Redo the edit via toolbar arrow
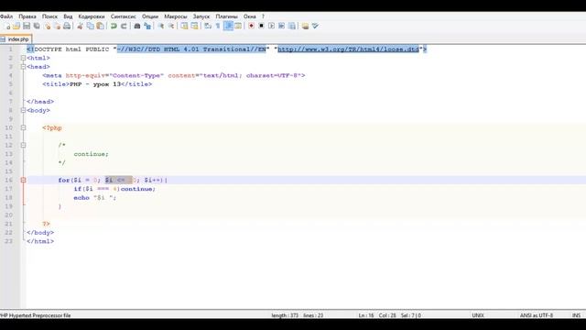586x330 pixels. coord(124,27)
